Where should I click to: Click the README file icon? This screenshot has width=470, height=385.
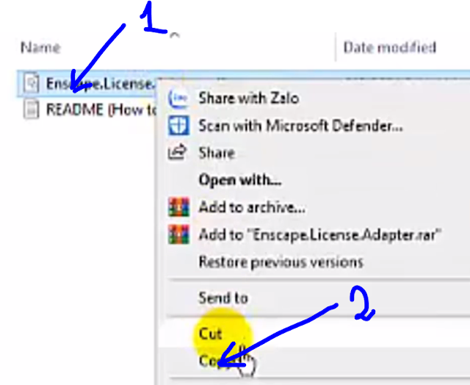(31, 109)
